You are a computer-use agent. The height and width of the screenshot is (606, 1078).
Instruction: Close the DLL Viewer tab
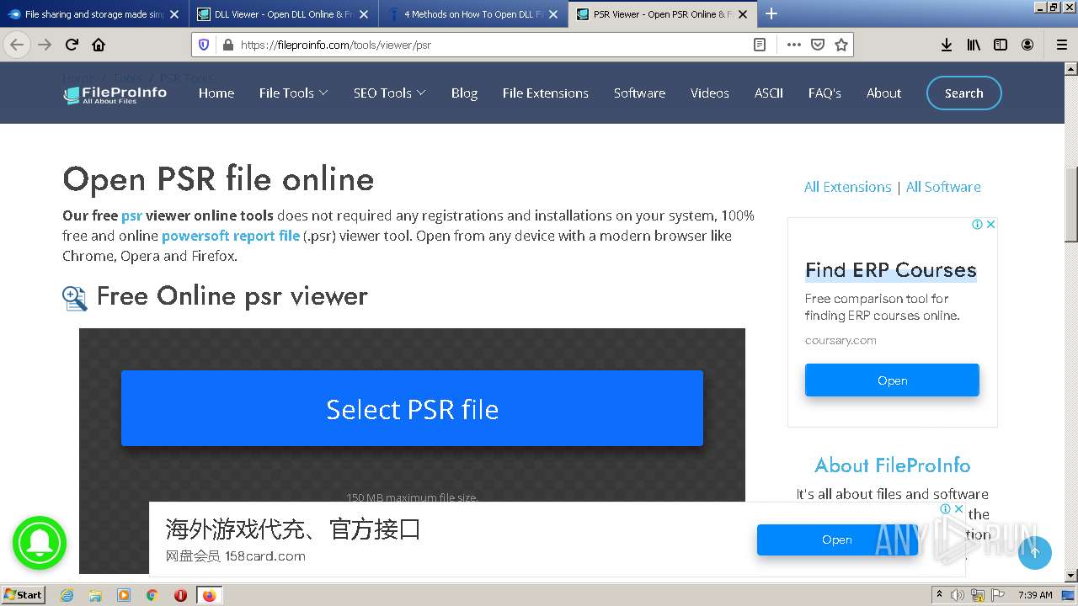tap(364, 14)
